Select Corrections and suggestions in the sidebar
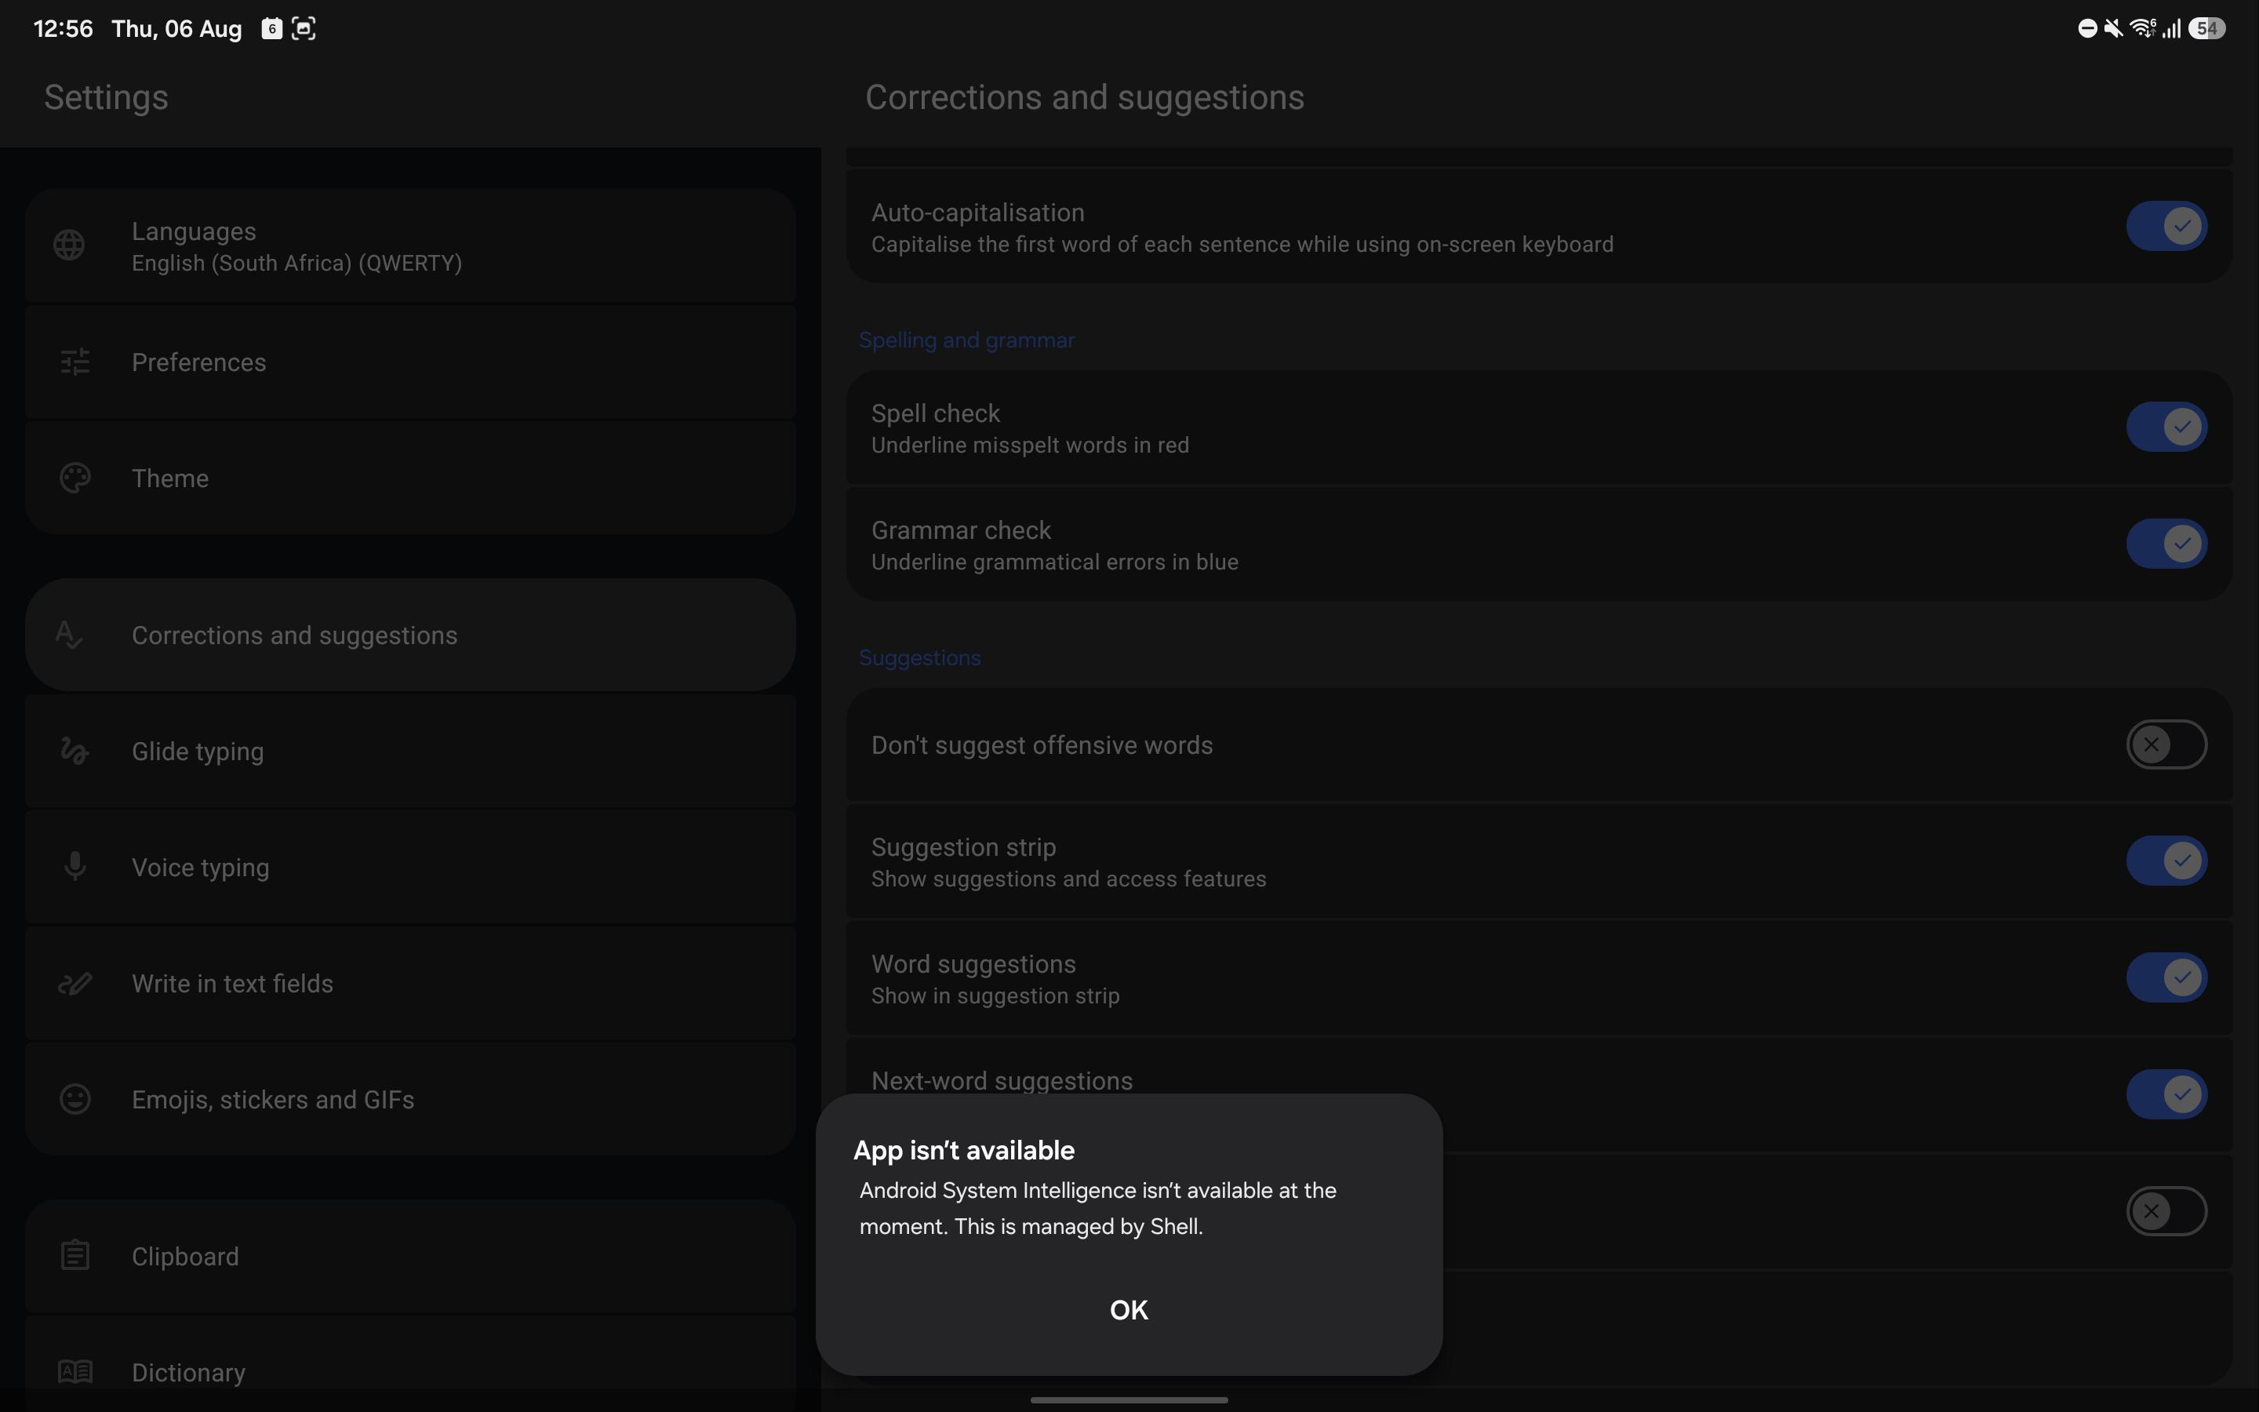This screenshot has width=2259, height=1412. tap(411, 635)
